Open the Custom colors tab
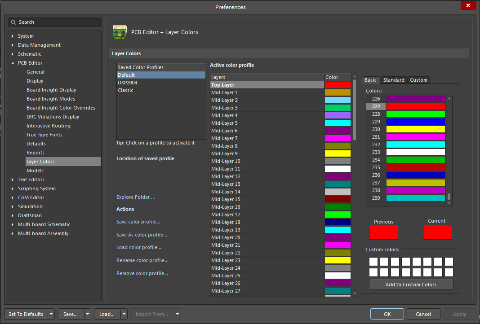The width and height of the screenshot is (480, 324). [418, 80]
